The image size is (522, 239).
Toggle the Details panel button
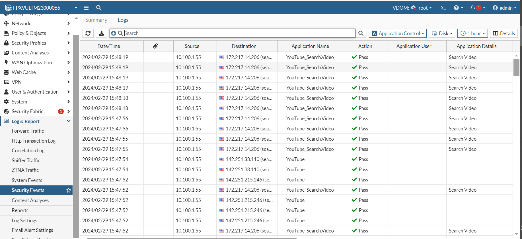[504, 33]
